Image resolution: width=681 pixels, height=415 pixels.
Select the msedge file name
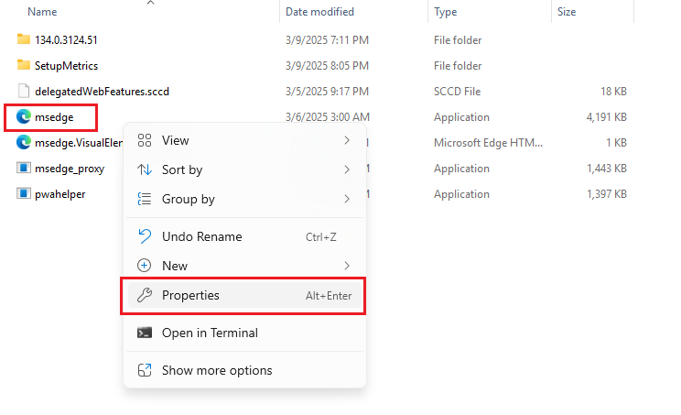54,117
